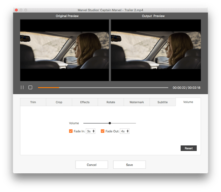Go to the Subtitle tab
The image size is (221, 192).
point(163,102)
